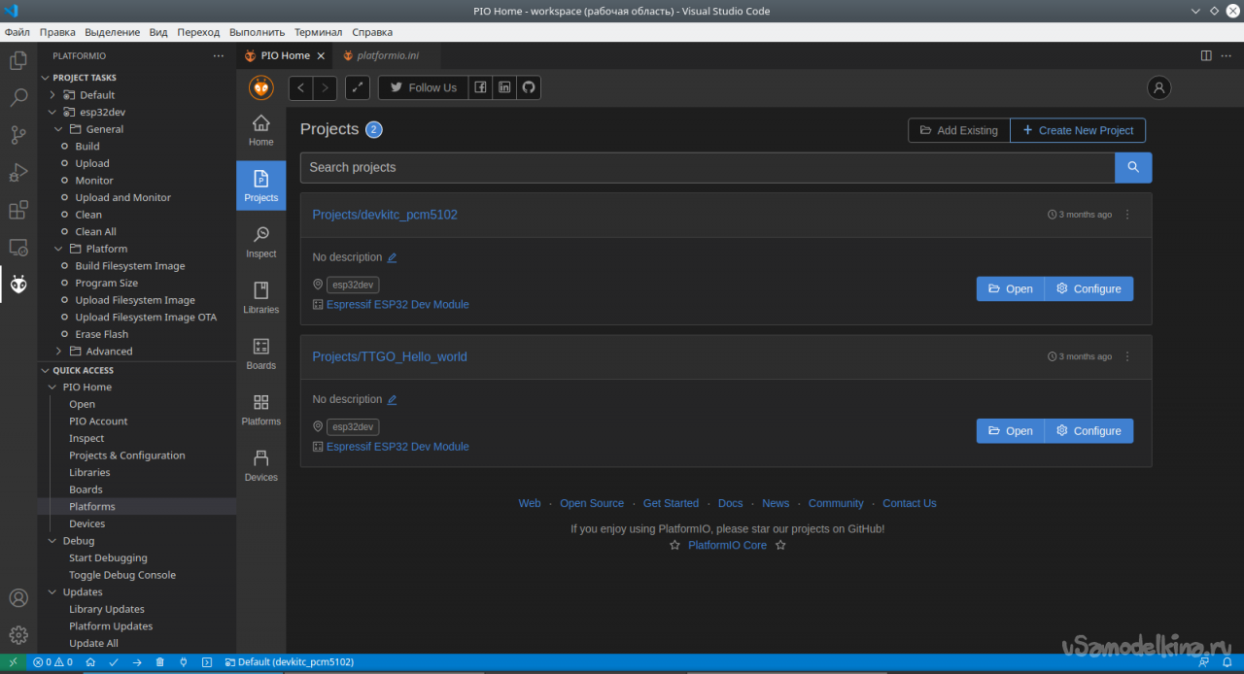Edit description pencil for TTGO_Hello_world
Screen dimensions: 1244x674
393,399
